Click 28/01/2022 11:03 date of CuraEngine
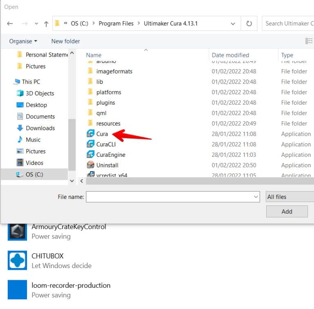Image resolution: width=314 pixels, height=309 pixels. pyautogui.click(x=234, y=155)
